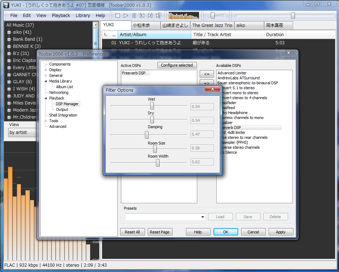Click the Random playback icon

tap(158, 16)
